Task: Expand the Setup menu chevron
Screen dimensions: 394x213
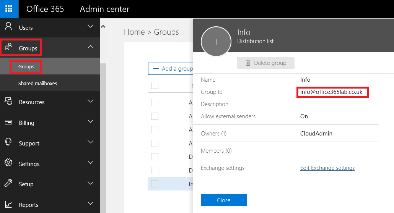Action: click(x=90, y=183)
